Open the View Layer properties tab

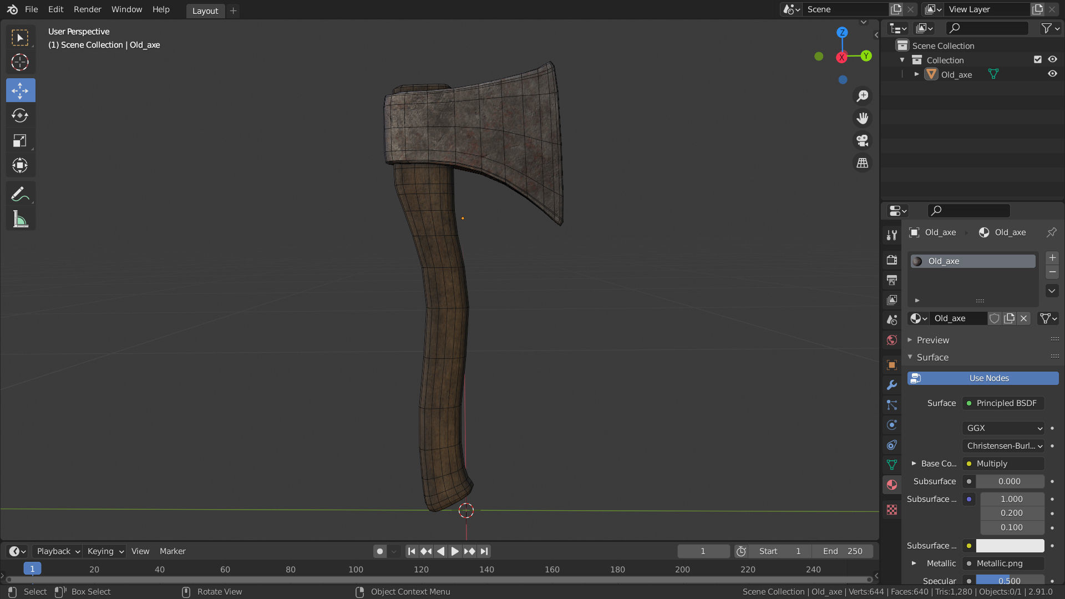pos(891,299)
